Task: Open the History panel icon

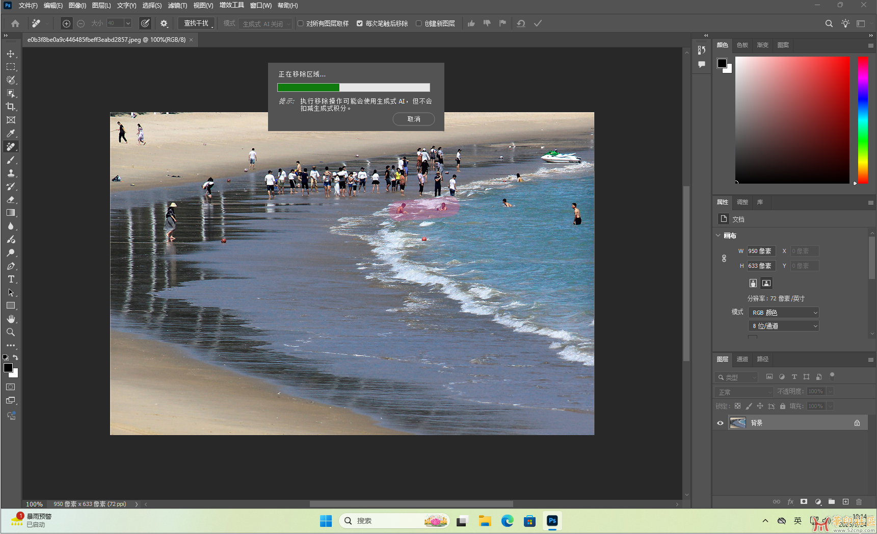Action: coord(702,50)
